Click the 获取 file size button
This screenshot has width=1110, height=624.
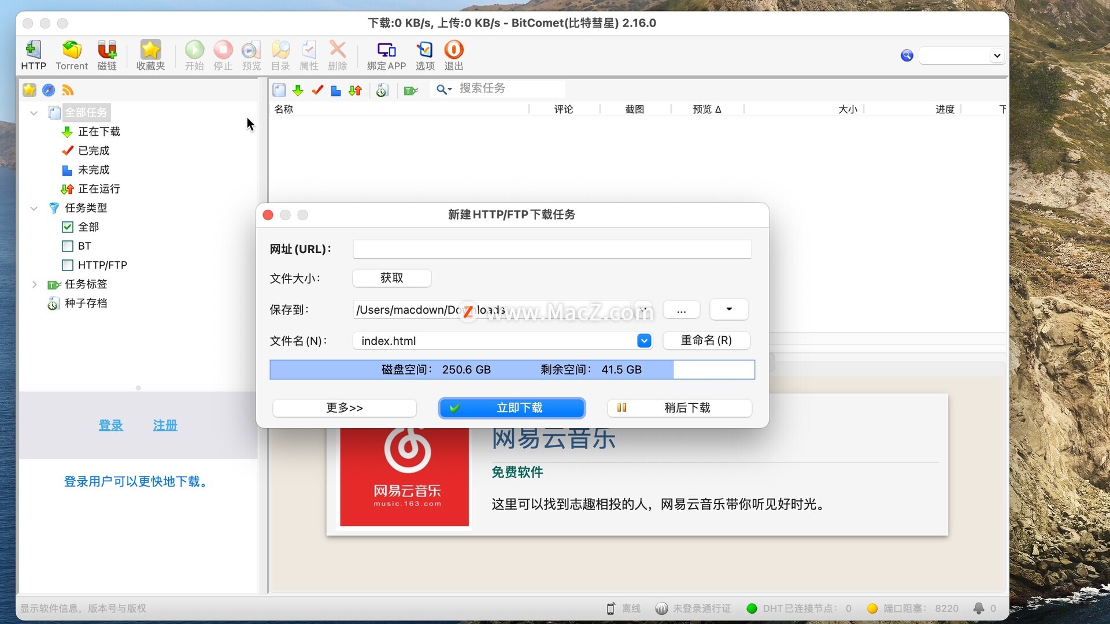point(392,278)
